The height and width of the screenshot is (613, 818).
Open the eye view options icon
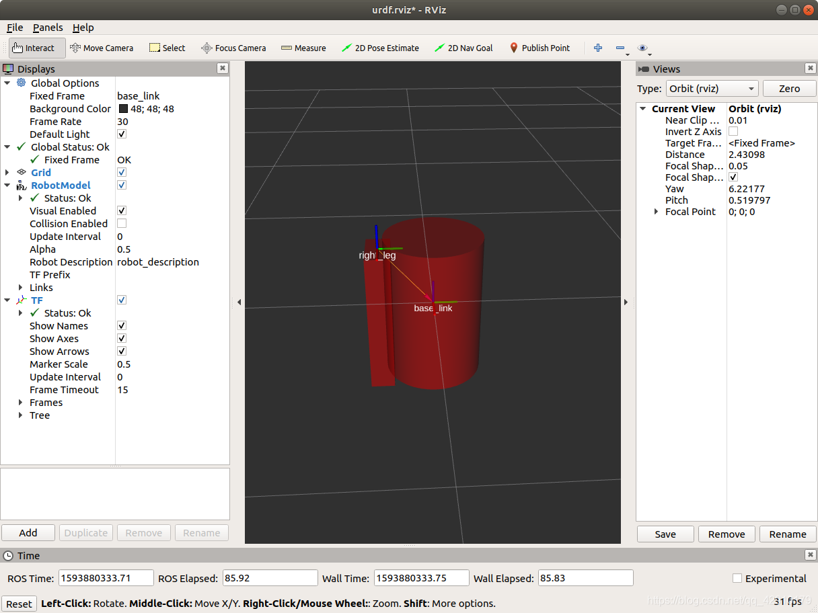[642, 48]
